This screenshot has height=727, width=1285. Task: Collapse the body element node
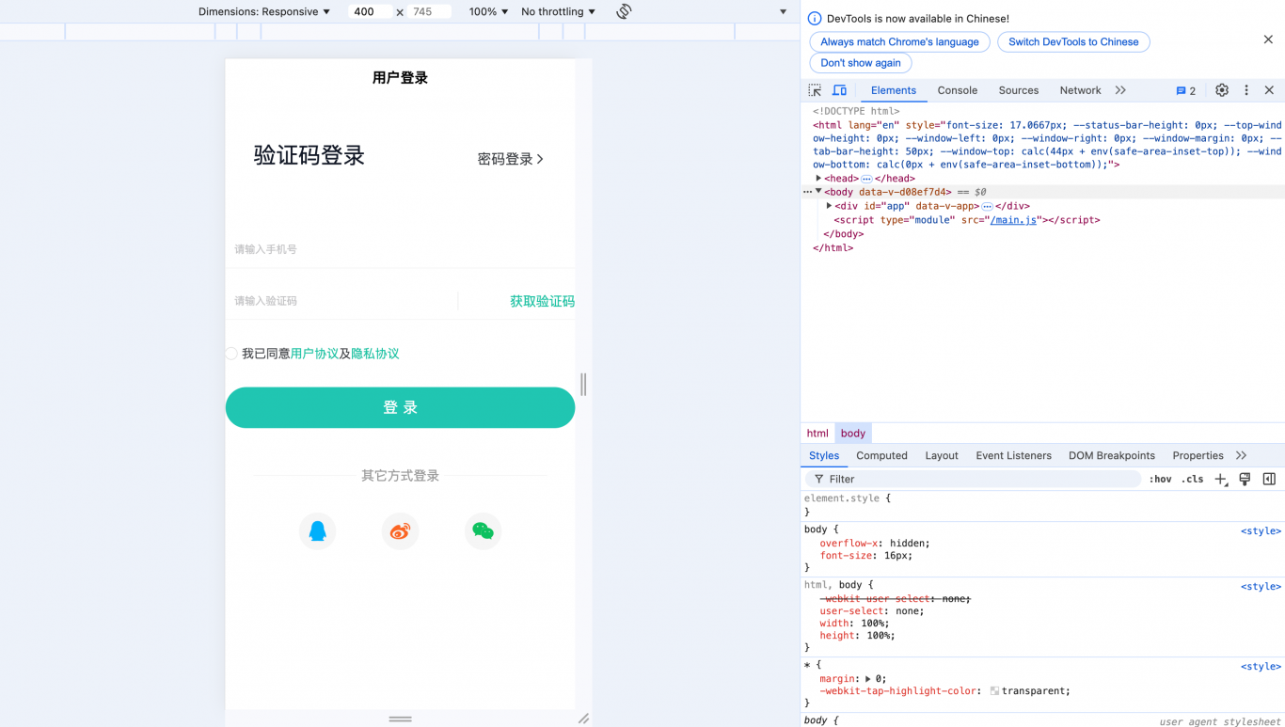tap(818, 192)
